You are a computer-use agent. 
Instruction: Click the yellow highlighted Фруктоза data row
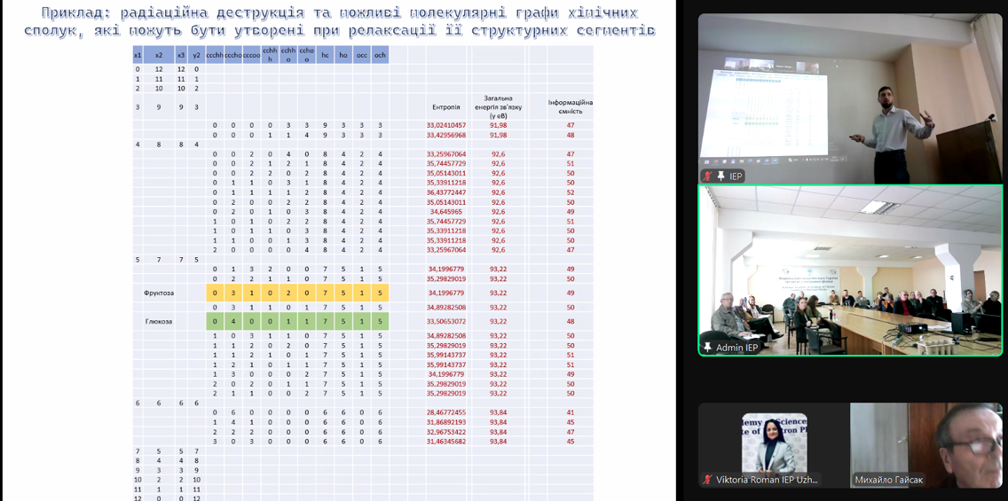(x=297, y=293)
